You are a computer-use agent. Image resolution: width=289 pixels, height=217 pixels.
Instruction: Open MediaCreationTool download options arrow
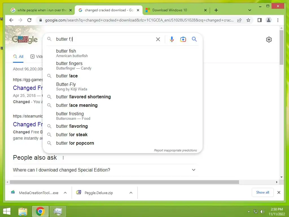tap(65, 193)
